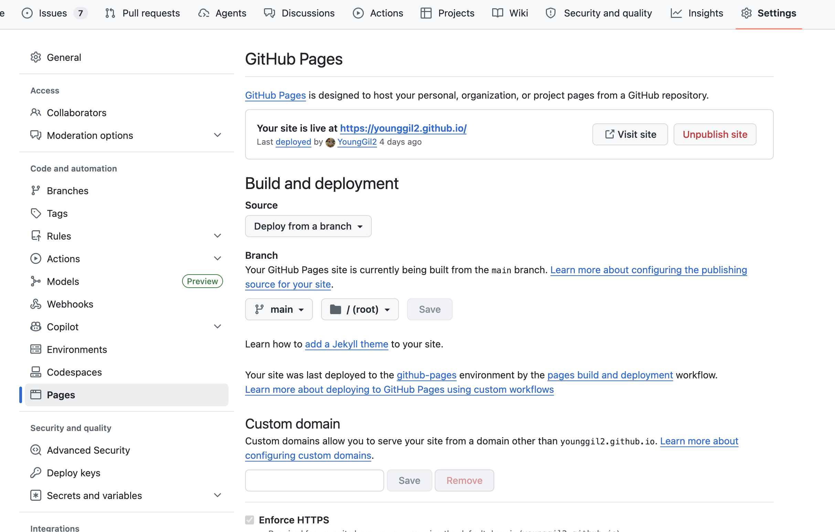Click the YoungGil2 avatar image
Image resolution: width=835 pixels, height=532 pixels.
click(330, 142)
